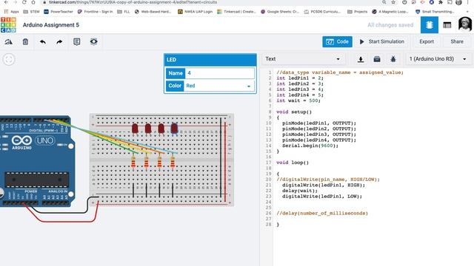The width and height of the screenshot is (474, 266).
Task: Open the browser extensions puzzle icon
Action: point(441,2)
